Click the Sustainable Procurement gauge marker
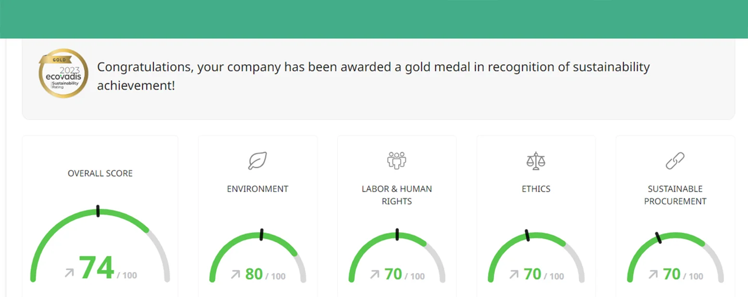The width and height of the screenshot is (748, 297). click(x=658, y=237)
